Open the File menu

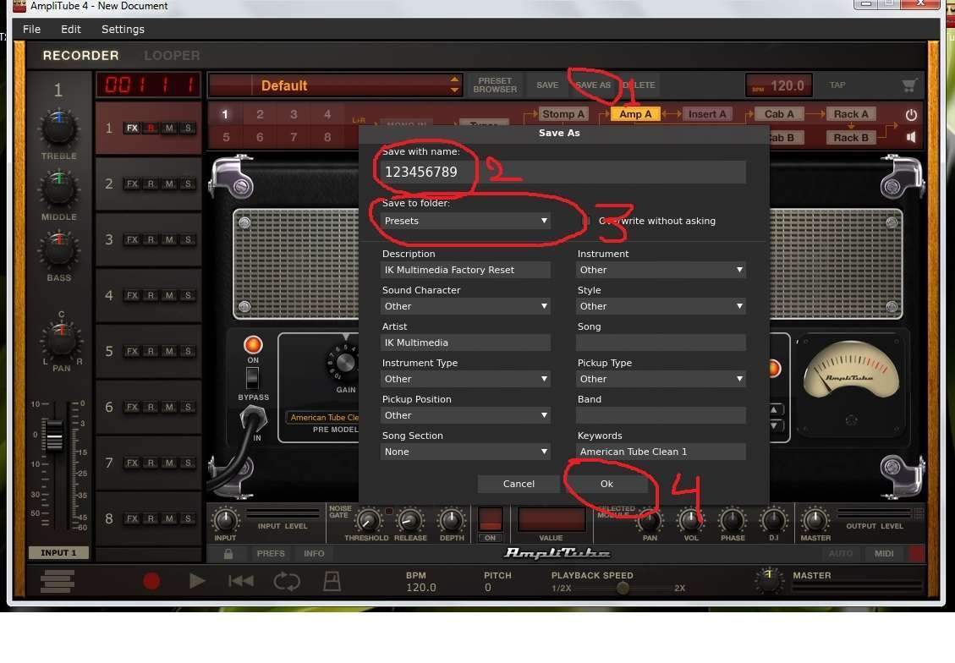[x=31, y=30]
